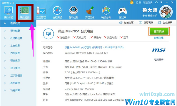Click the ALC892 sound card value

coord(90,94)
